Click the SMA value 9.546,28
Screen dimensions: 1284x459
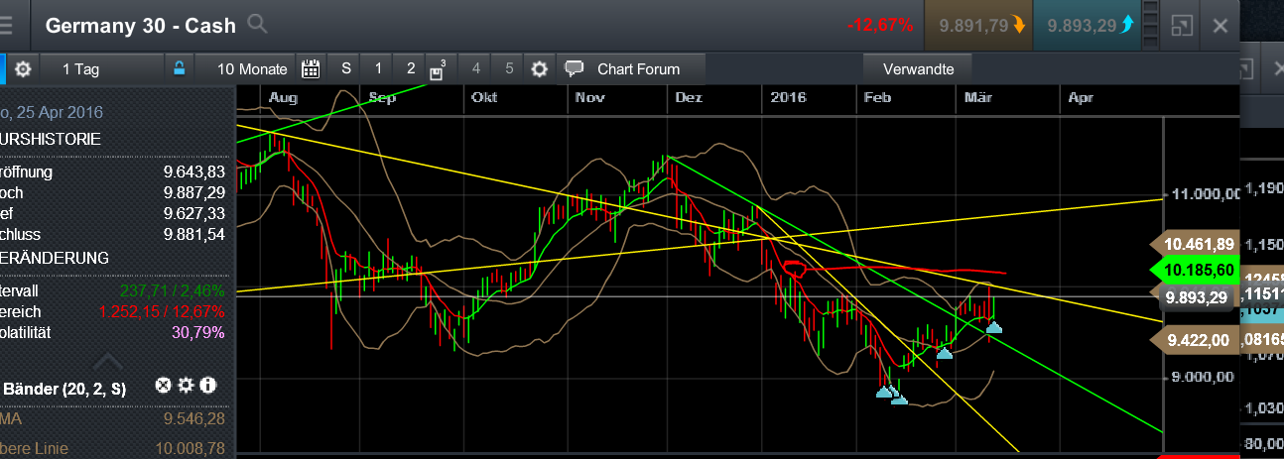tap(194, 419)
